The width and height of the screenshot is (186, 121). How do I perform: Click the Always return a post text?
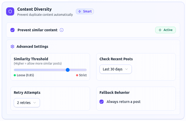(123, 102)
